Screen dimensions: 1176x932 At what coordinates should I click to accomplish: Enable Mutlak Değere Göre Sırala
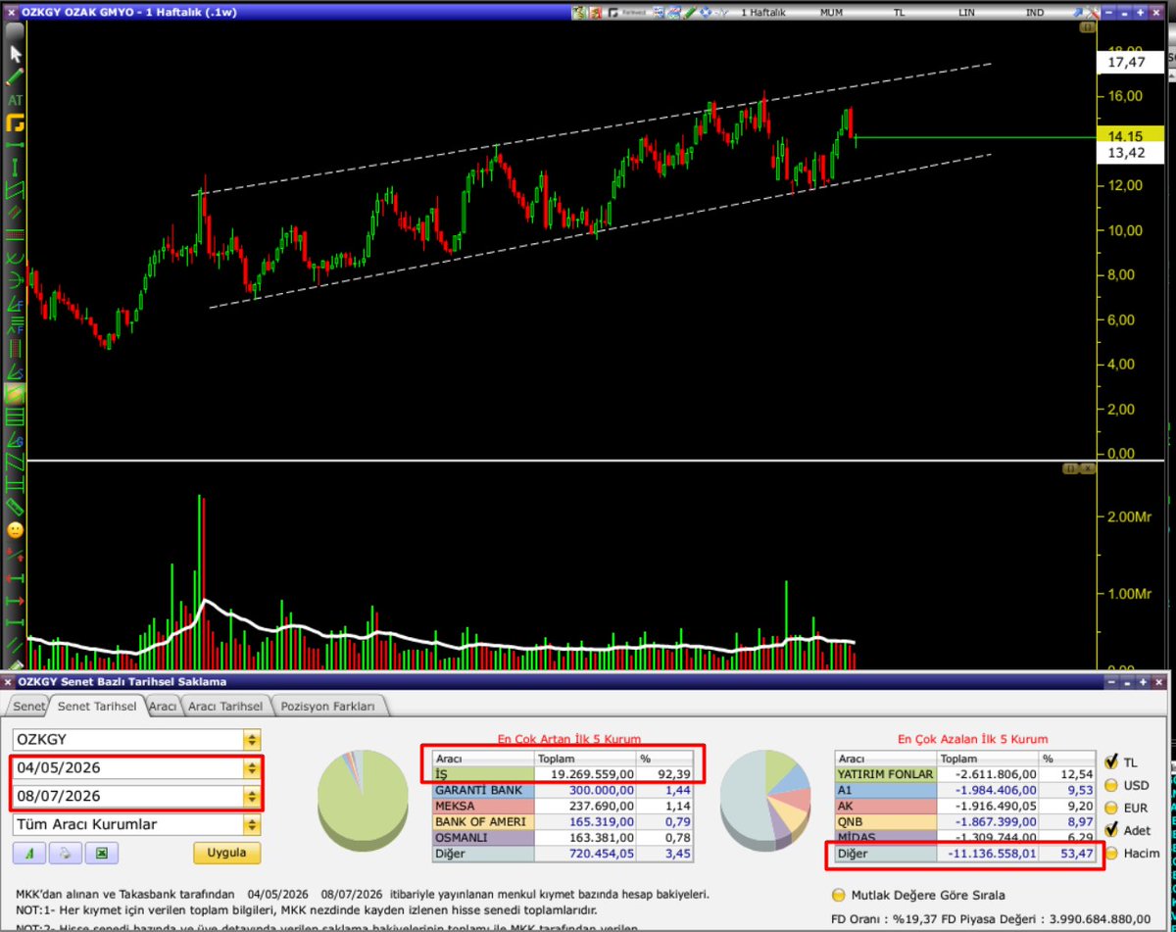[838, 895]
